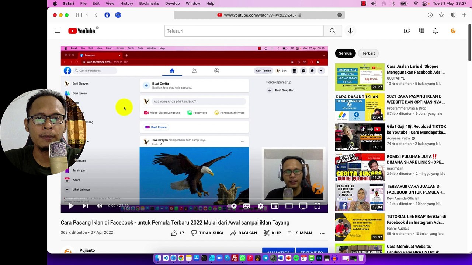Open a new Safari tab with plus
The height and width of the screenshot is (265, 472).
click(464, 15)
